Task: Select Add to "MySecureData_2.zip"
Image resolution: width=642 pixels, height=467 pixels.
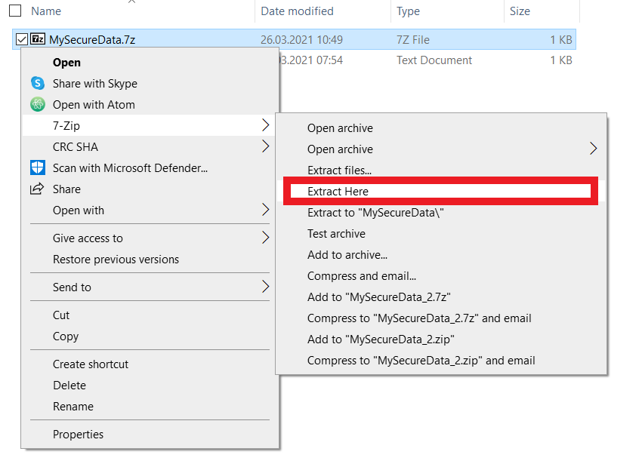Action: click(x=441, y=339)
